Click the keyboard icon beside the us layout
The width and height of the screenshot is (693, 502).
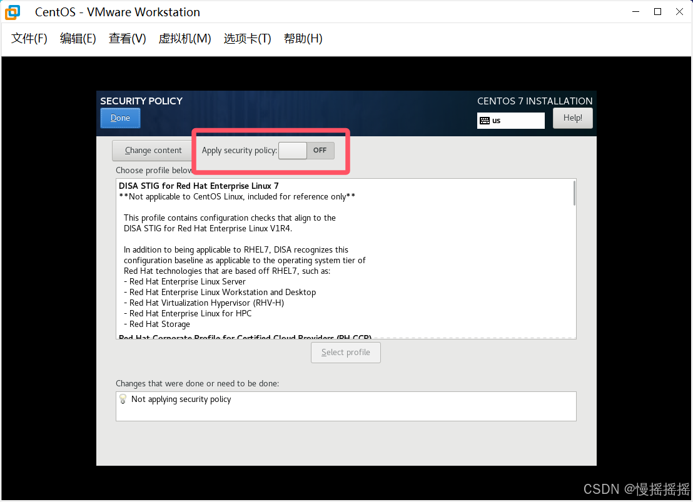point(486,120)
